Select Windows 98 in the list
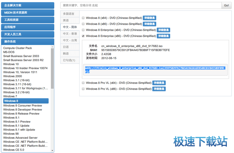This screenshot has width=234, height=153. tap(11, 134)
